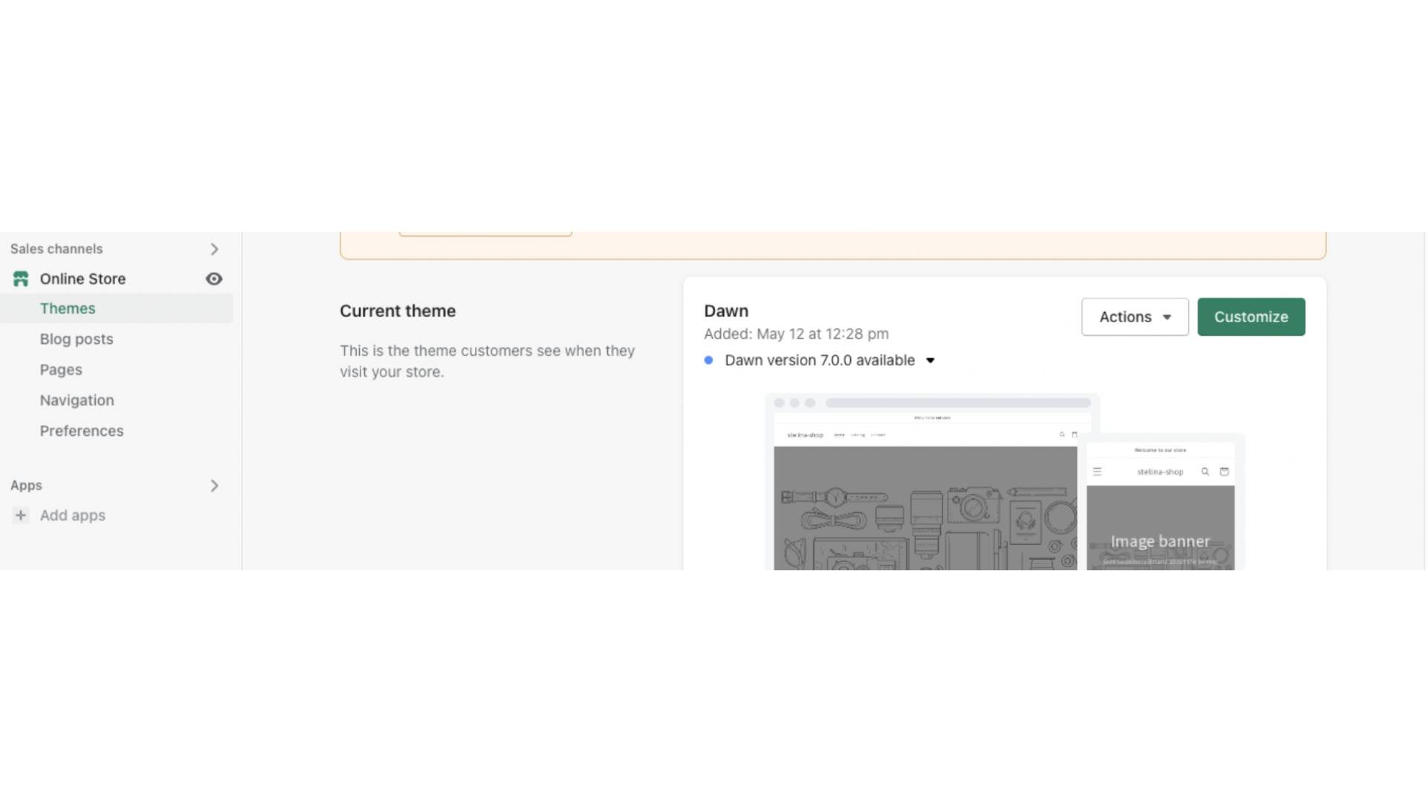Click the blue update status dot
The height and width of the screenshot is (802, 1427).
(708, 360)
